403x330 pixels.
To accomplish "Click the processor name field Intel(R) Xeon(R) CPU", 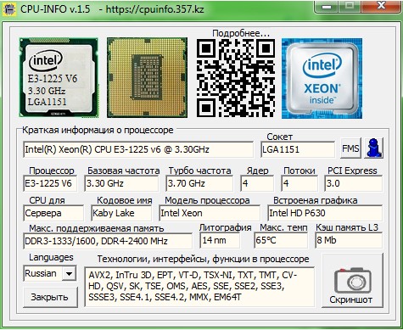I will [x=138, y=149].
